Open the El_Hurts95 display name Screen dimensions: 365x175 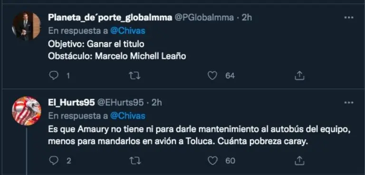[x=71, y=102]
